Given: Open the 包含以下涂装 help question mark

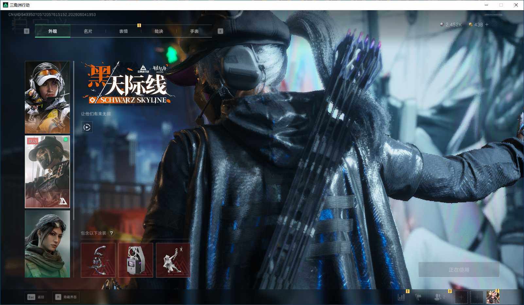Looking at the screenshot, I should click(112, 233).
